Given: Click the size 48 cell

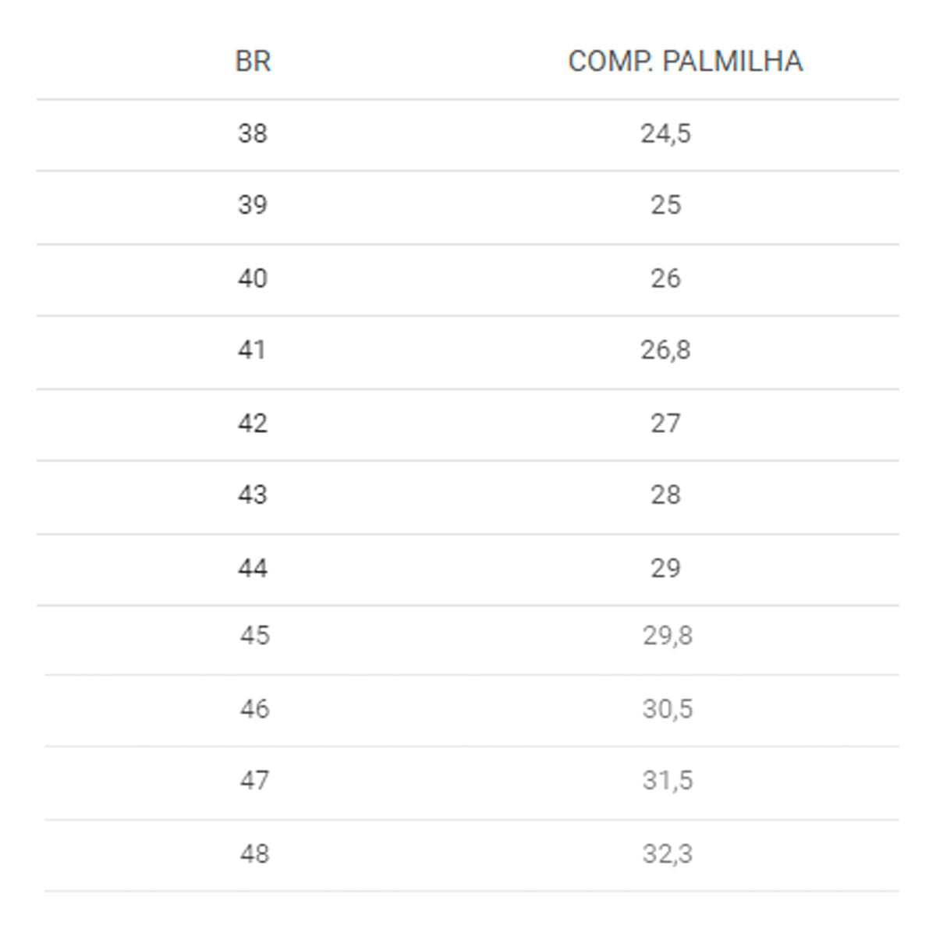Looking at the screenshot, I should point(255,853).
